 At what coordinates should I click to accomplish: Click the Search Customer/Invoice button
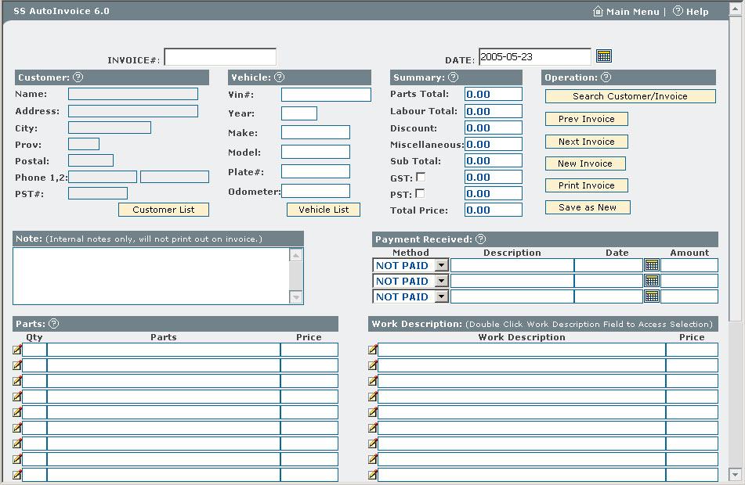pos(630,95)
